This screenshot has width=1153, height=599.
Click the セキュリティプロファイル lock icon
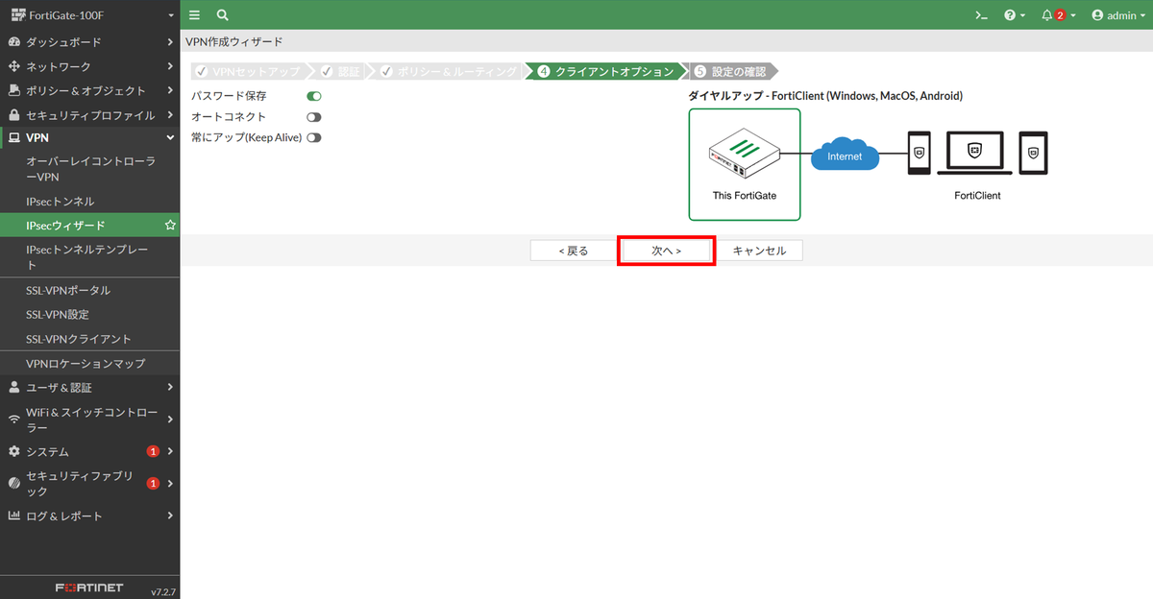click(14, 115)
